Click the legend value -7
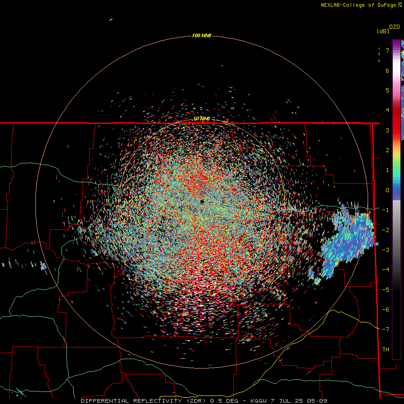Viewport: 404px width, 404px height. (386, 329)
